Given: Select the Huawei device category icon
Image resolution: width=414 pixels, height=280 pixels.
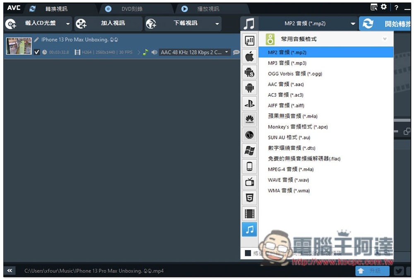Looking at the screenshot, I should point(249,119).
